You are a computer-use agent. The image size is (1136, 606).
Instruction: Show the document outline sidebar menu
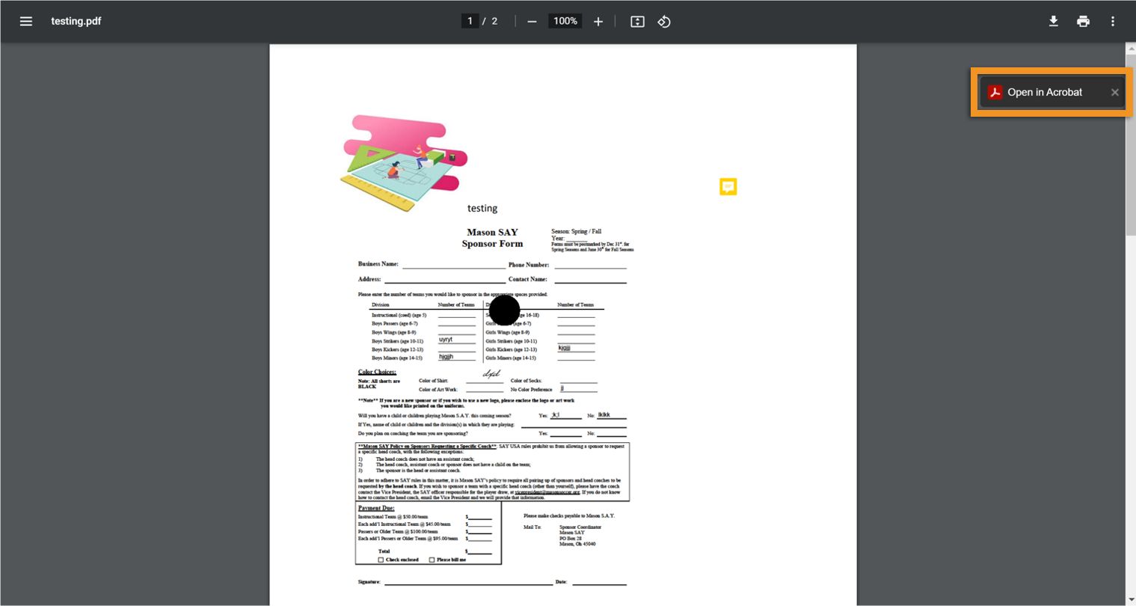tap(26, 21)
